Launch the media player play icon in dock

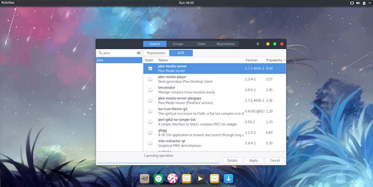pyautogui.click(x=200, y=179)
